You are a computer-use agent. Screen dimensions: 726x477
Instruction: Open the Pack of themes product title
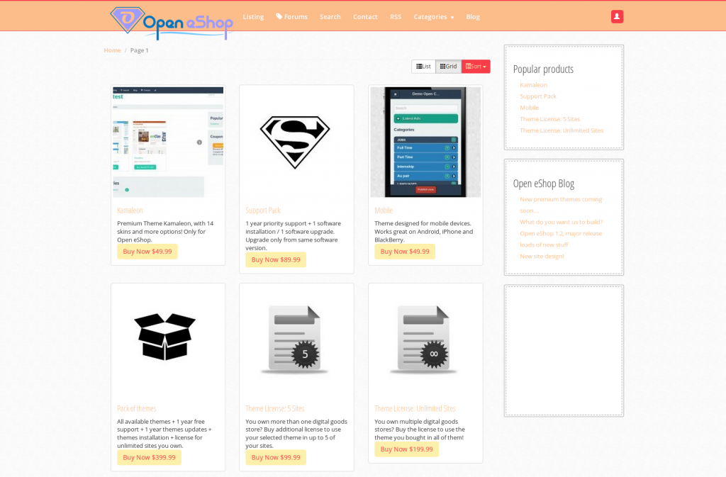(x=137, y=408)
